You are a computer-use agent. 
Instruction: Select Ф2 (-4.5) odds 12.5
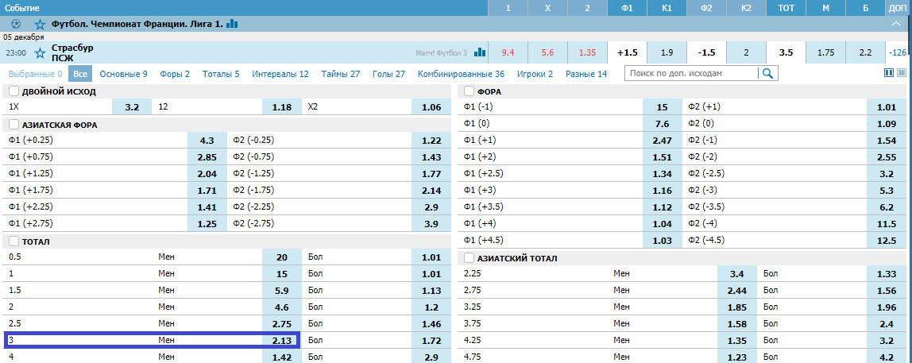point(886,240)
